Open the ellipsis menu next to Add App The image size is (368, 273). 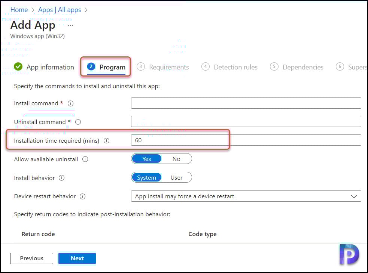tap(71, 25)
